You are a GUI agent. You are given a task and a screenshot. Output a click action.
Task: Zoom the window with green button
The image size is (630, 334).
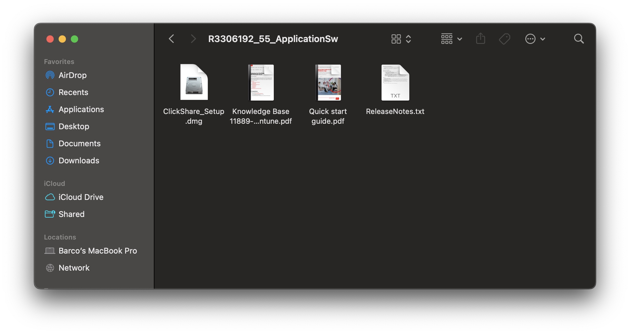74,39
